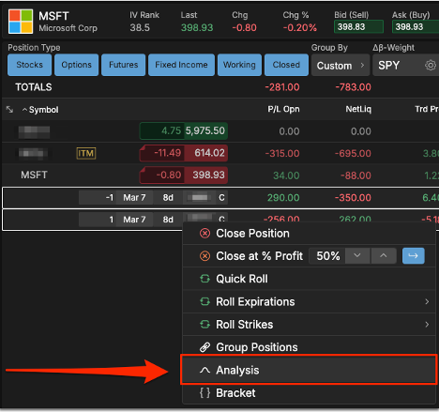
Task: Click the TOTALS P/L value -281.00
Action: pos(282,87)
